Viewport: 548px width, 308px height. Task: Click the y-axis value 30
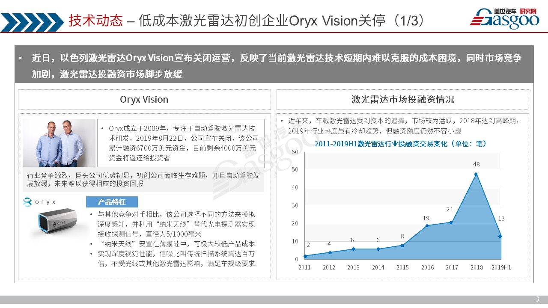tap(295, 205)
